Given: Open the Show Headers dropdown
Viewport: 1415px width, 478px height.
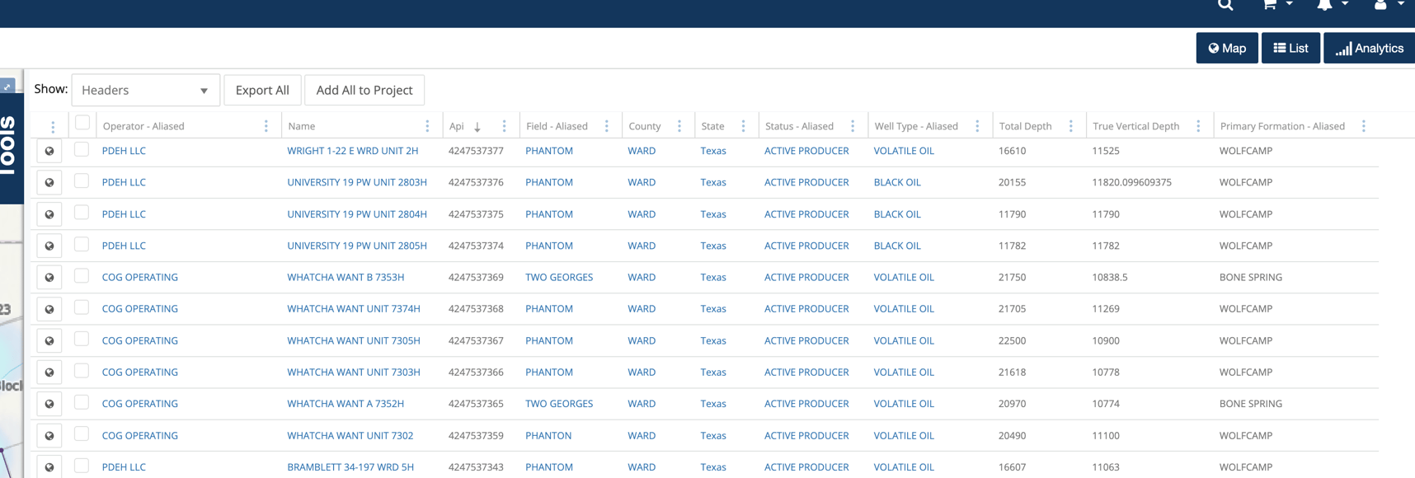Looking at the screenshot, I should (145, 90).
